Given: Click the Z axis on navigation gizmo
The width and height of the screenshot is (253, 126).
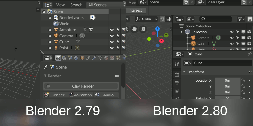Looking at the screenshot, I should 157,29.
